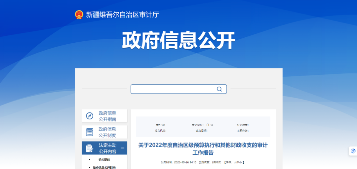Set article font size to 中
Screen dimensions: 357x169
click(x=238, y=162)
